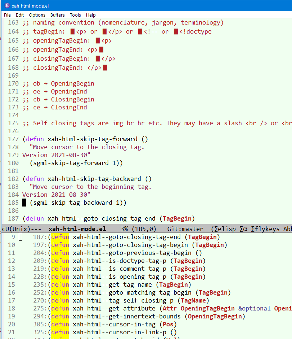This screenshot has height=339, width=292.
Task: Open the Edit menu
Action: 20,15
